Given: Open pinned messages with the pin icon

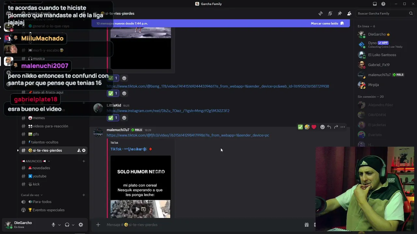Looking at the screenshot, I should [340, 13].
